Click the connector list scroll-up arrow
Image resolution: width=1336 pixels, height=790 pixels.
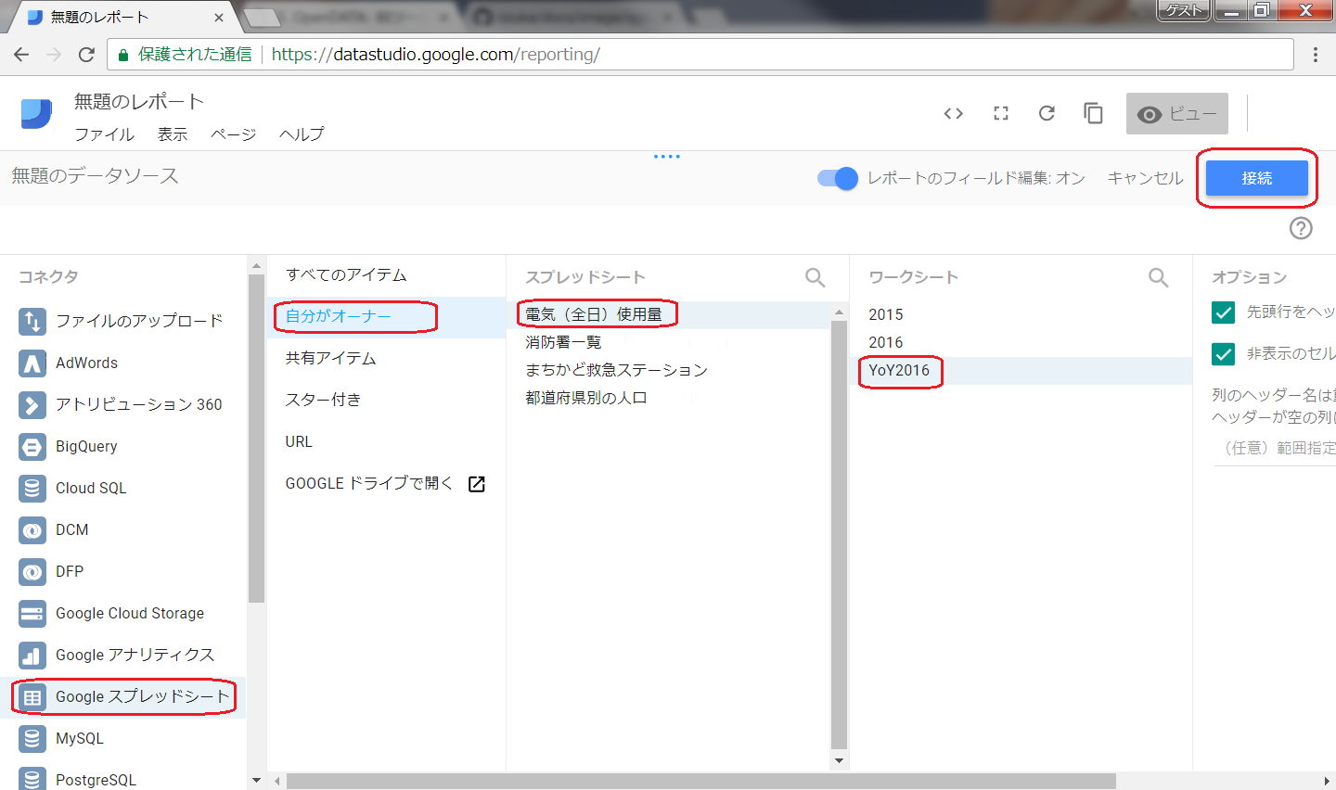(x=257, y=266)
